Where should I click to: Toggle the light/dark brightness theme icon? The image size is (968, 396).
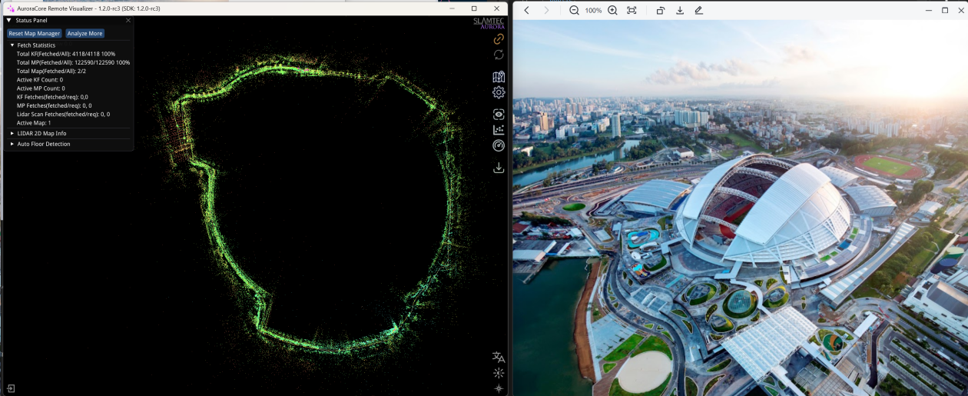(x=499, y=373)
